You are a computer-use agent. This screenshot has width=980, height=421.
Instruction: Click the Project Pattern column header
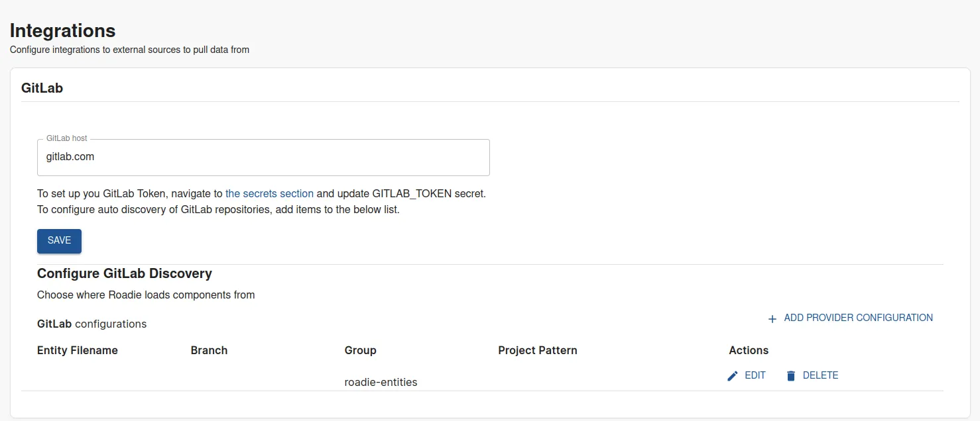pyautogui.click(x=537, y=350)
